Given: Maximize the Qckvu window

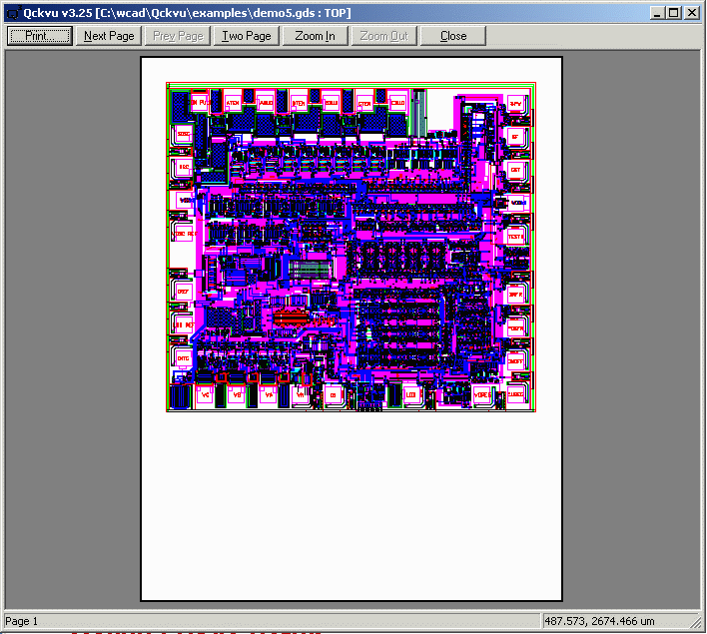Looking at the screenshot, I should tap(674, 12).
